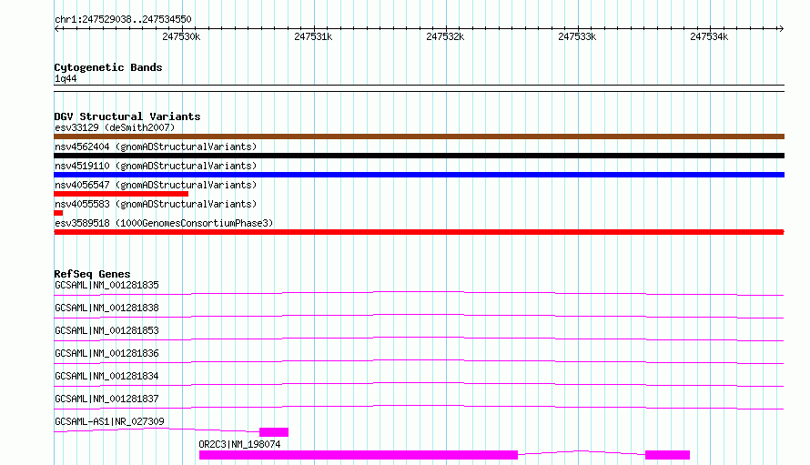Open the nsv4519110 gnomAD label
This screenshot has height=465, width=810.
coord(156,166)
